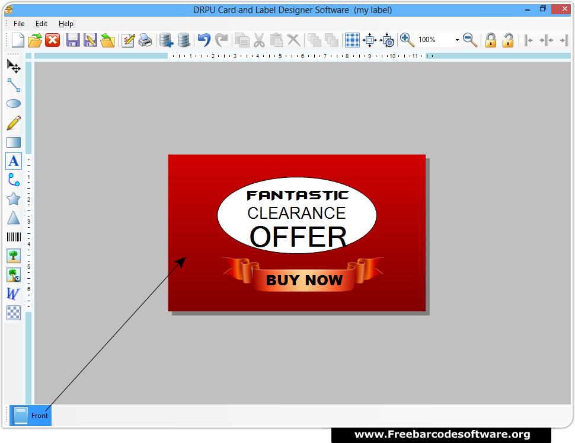Click the delete X icon in toolbar
The image size is (575, 443).
coord(294,40)
